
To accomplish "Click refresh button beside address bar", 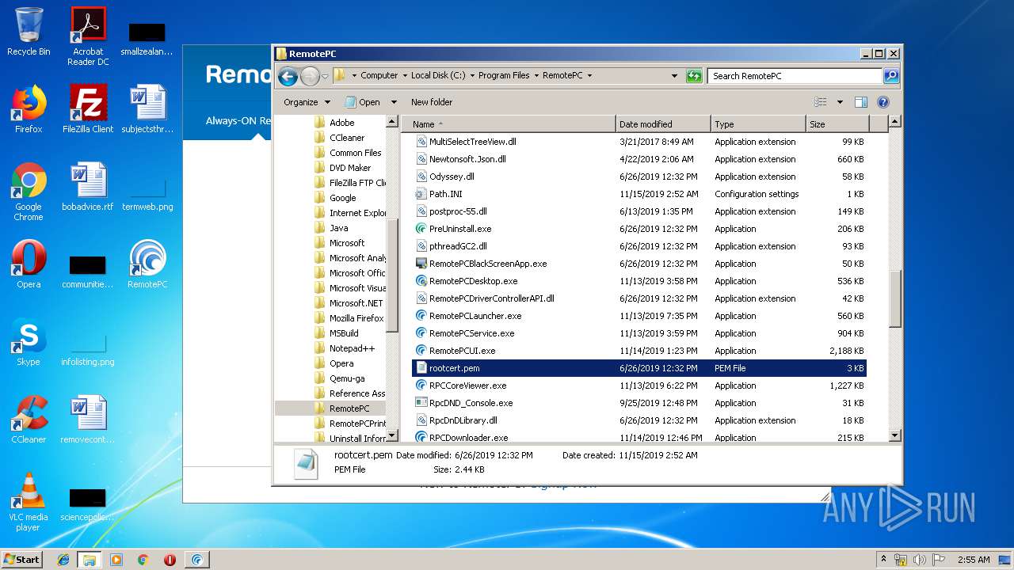I will click(x=694, y=76).
